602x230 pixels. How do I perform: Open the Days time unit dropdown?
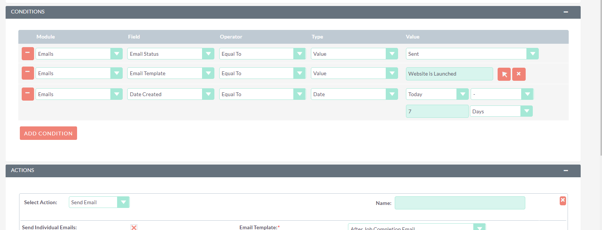point(501,111)
